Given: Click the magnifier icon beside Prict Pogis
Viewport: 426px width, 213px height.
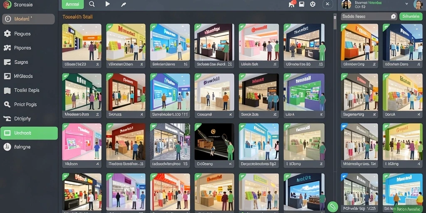Looking at the screenshot, I should (7, 104).
